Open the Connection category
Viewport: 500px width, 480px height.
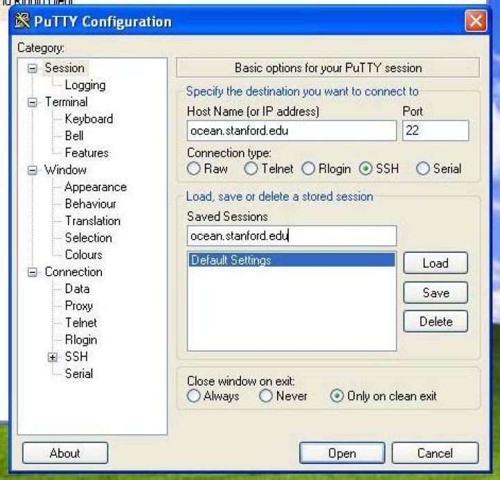click(x=74, y=272)
